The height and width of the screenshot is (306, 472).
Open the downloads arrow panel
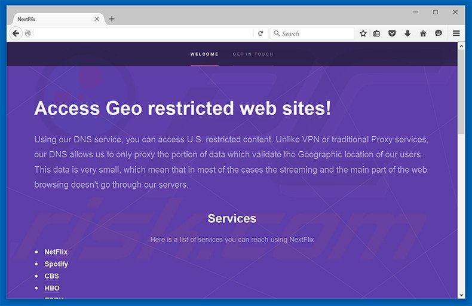[x=407, y=33]
